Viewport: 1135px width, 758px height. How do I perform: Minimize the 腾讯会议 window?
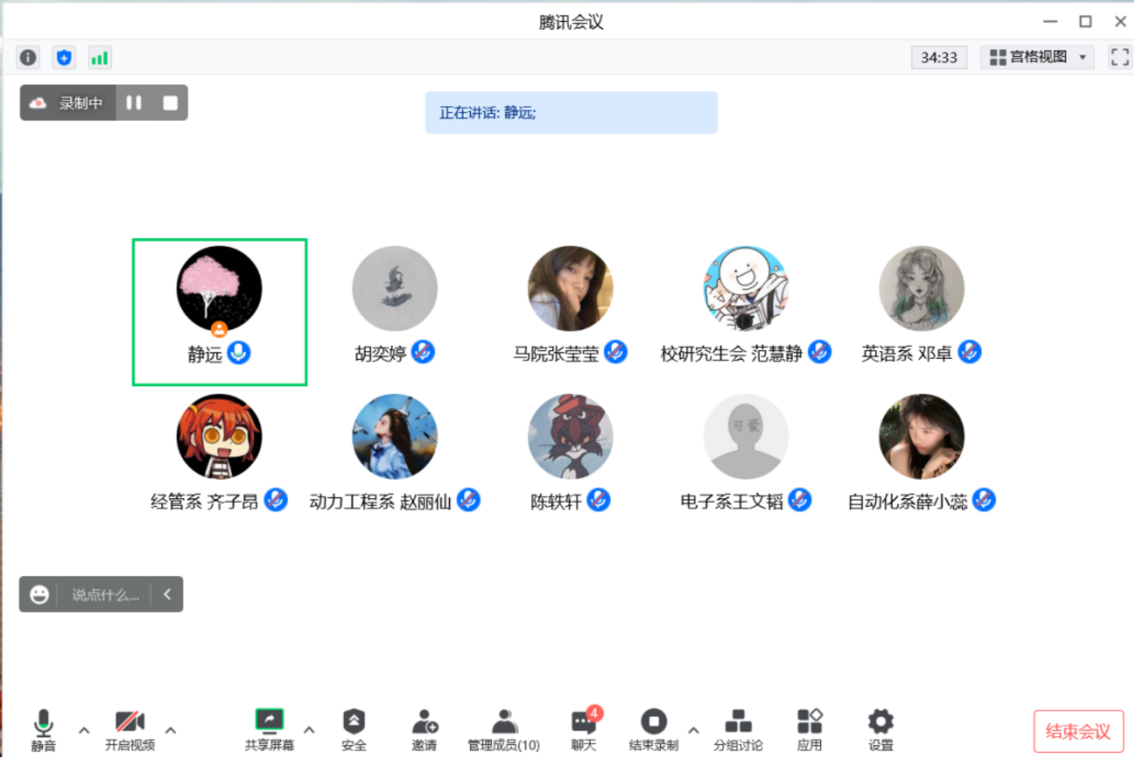click(x=1050, y=22)
